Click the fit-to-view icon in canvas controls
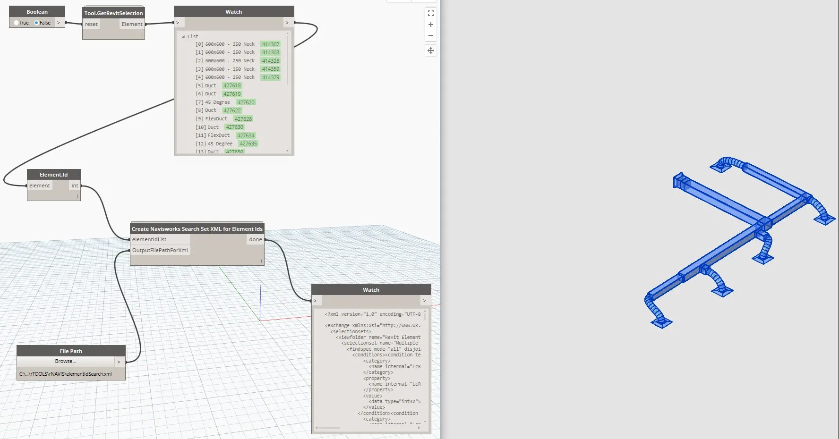This screenshot has width=839, height=439. [430, 13]
